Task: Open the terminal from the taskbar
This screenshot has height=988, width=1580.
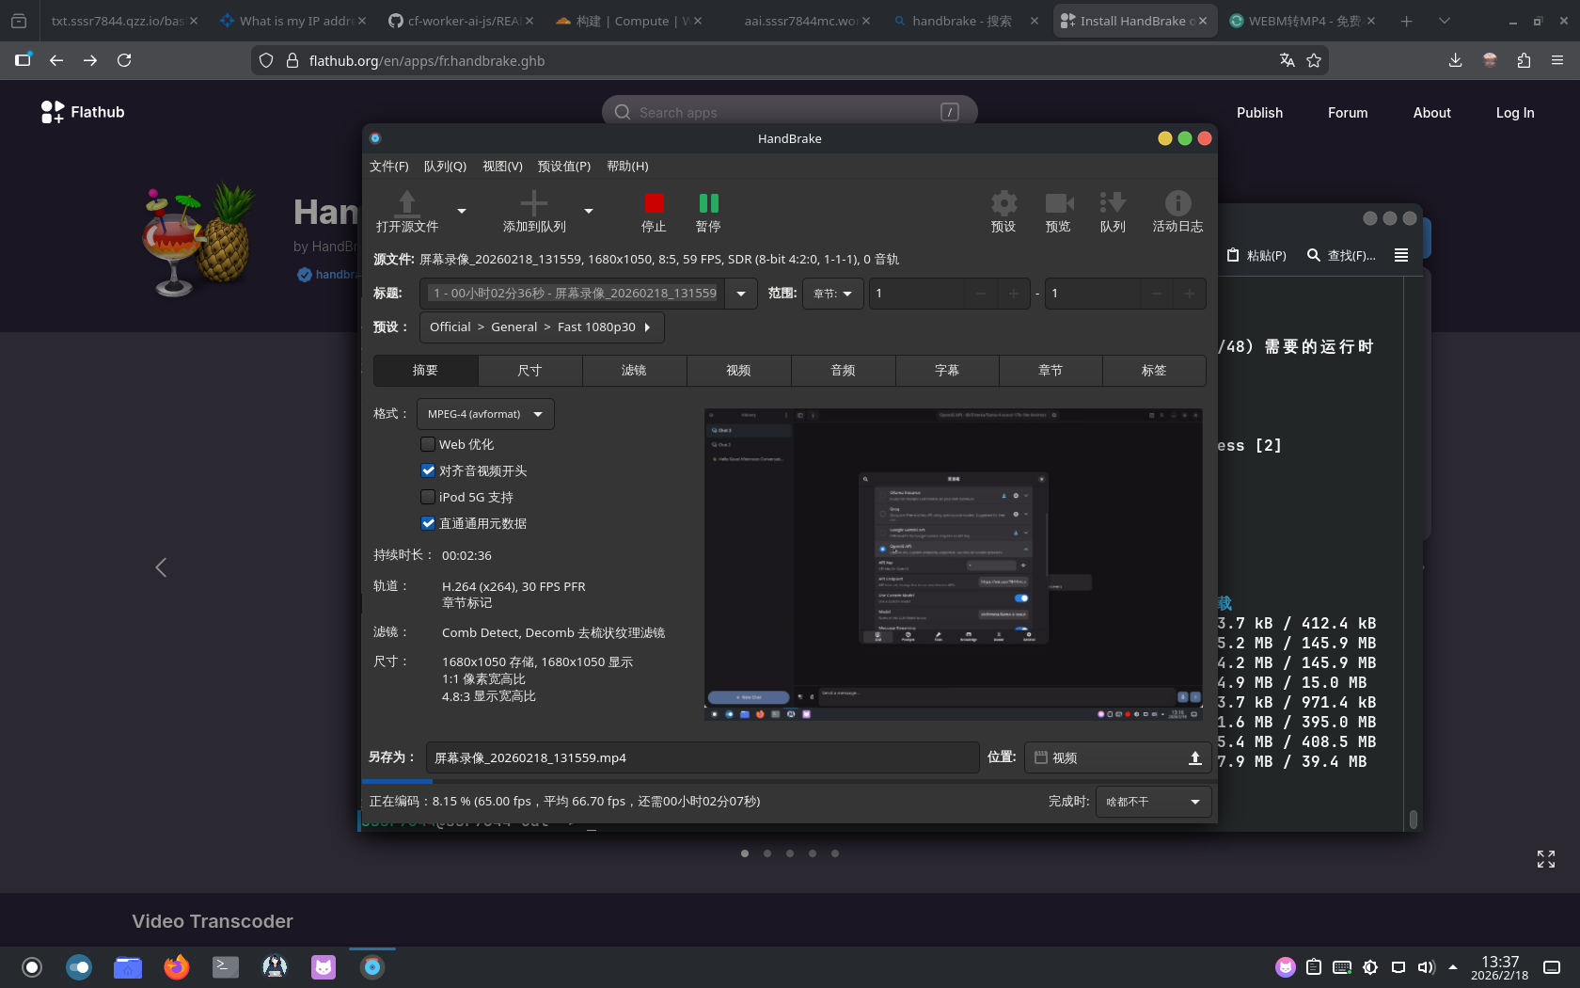Action: [x=226, y=967]
